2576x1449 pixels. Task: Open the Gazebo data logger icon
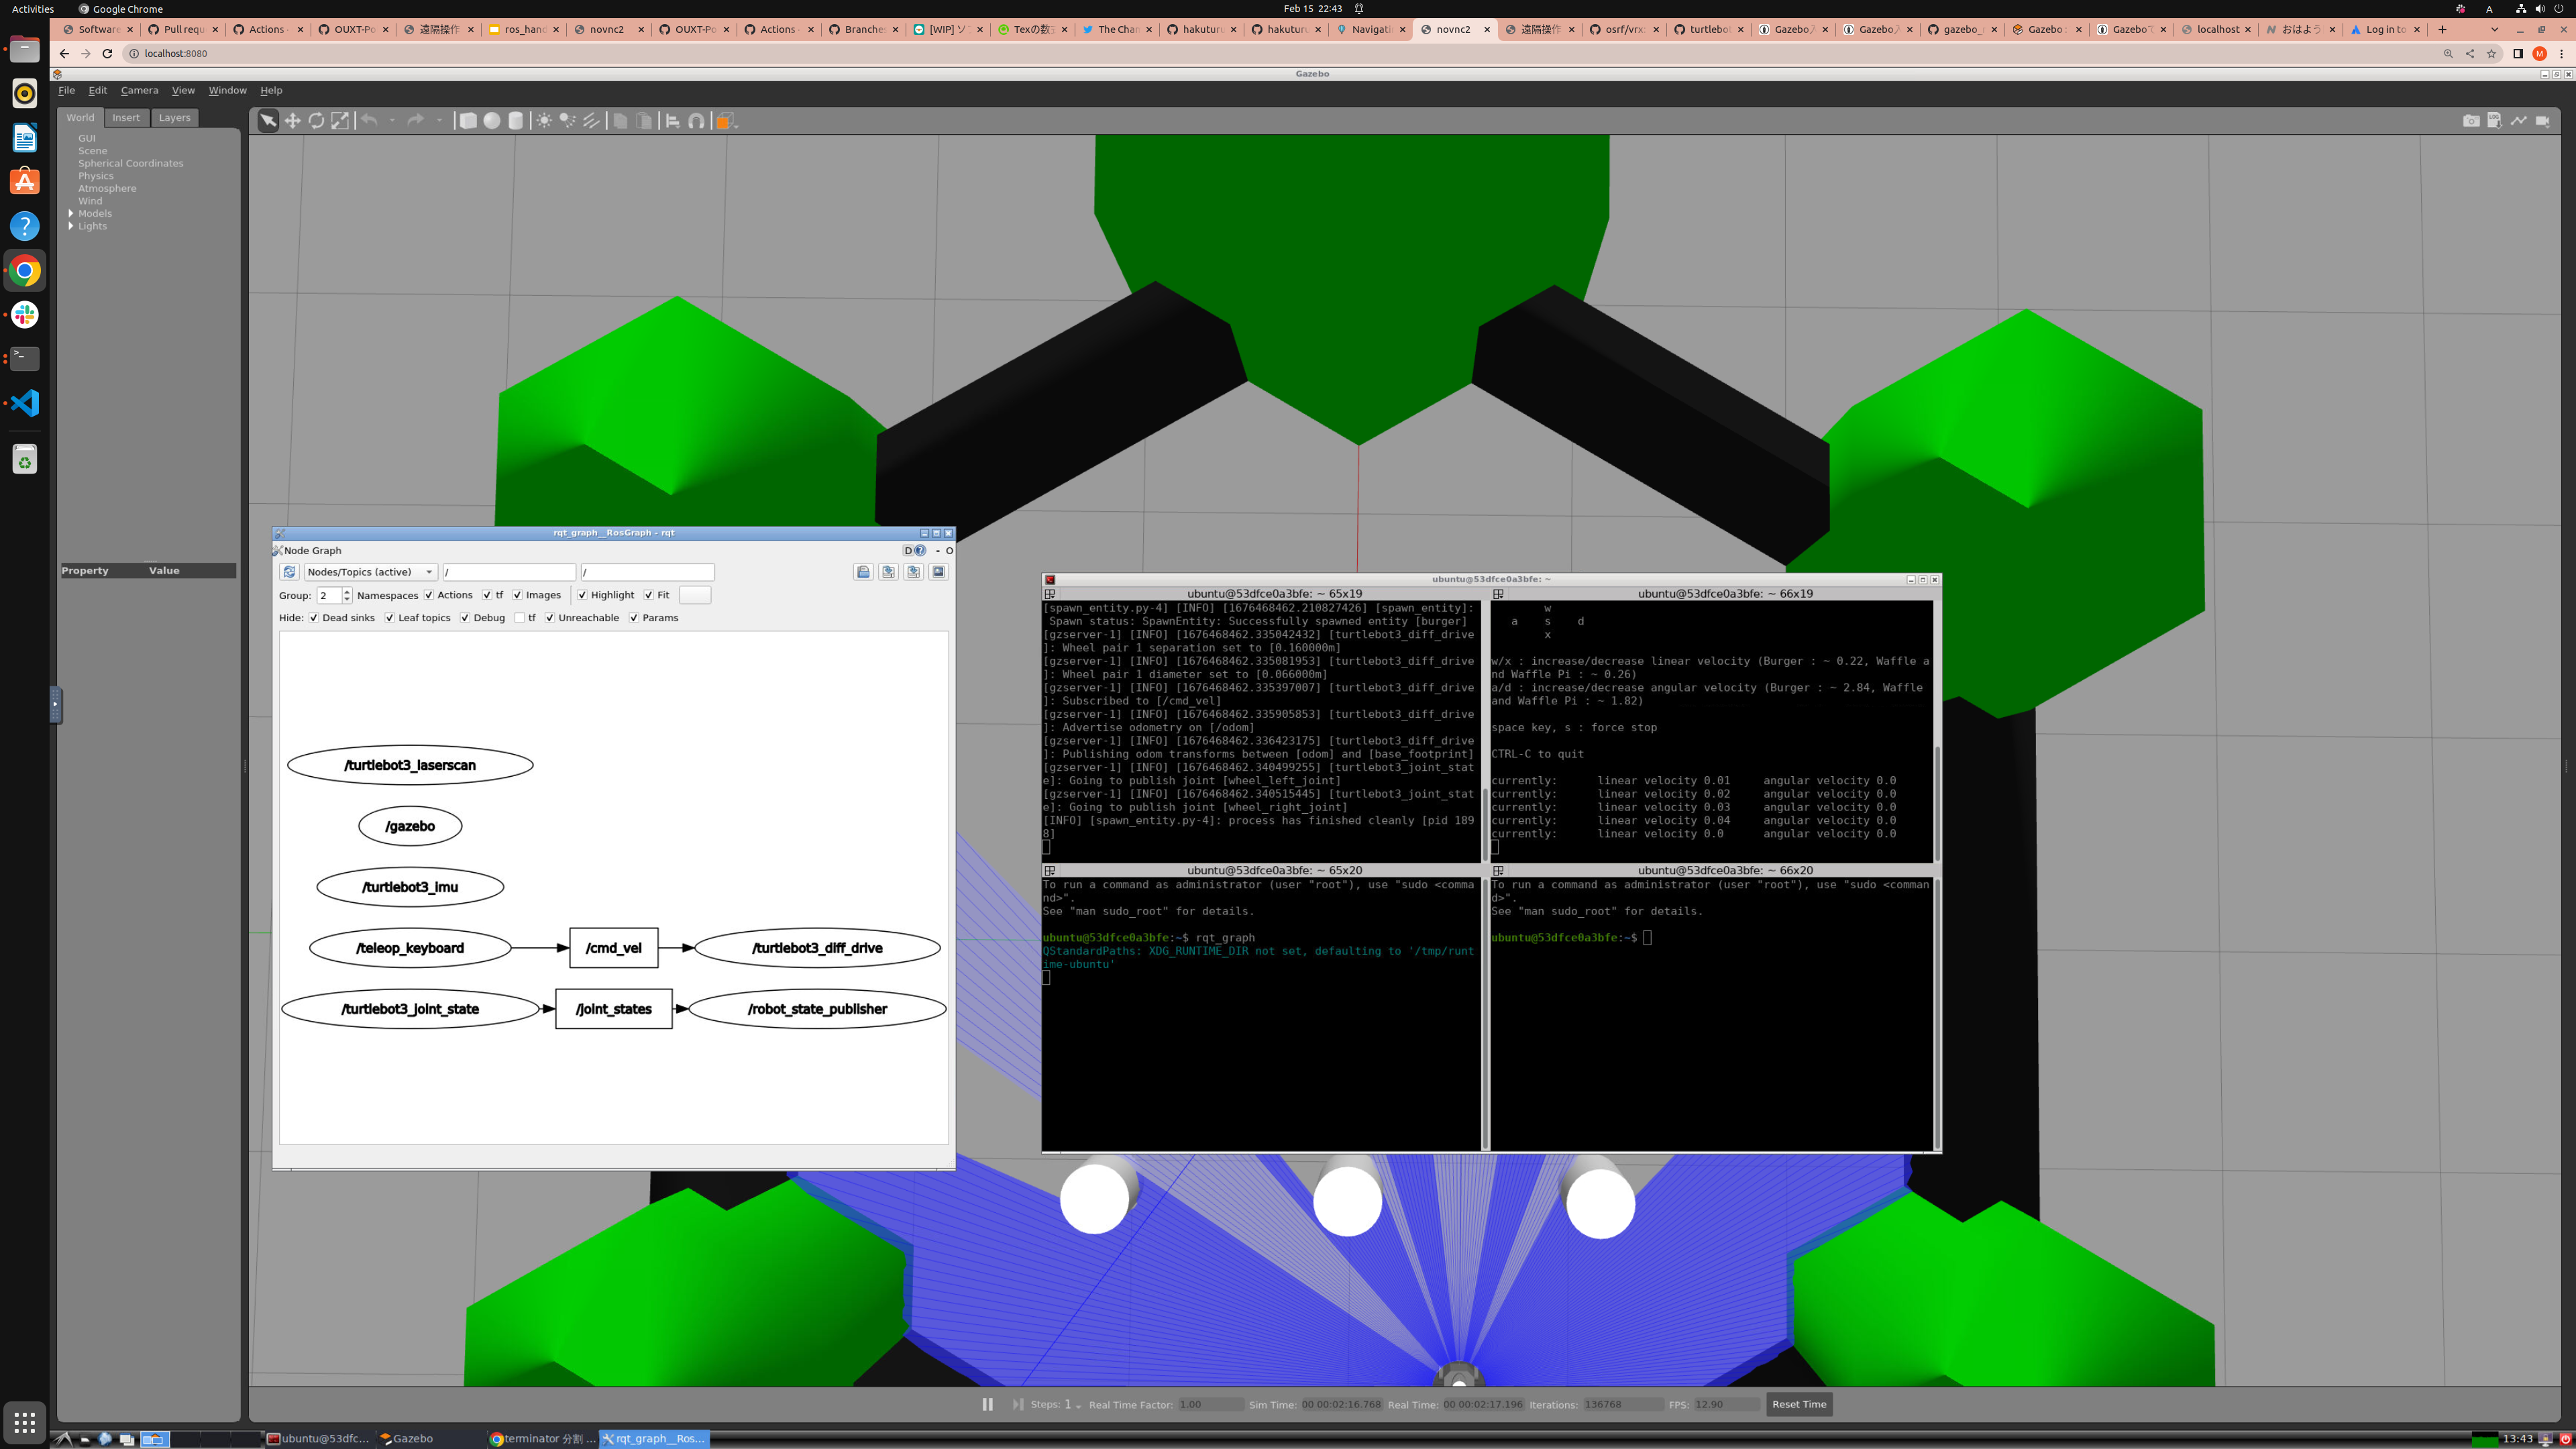click(x=2494, y=121)
